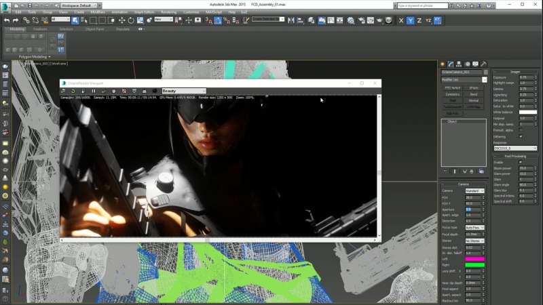Click the White balance color swatch
543x305 pixels.
[528, 112]
